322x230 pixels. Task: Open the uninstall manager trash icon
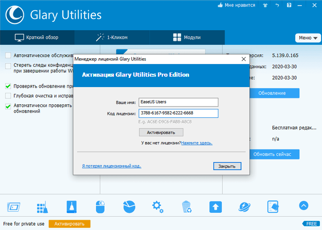point(187,207)
